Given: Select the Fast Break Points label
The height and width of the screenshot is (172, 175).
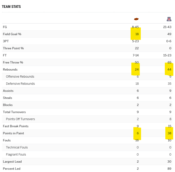Looking at the screenshot, I should [x=16, y=126].
